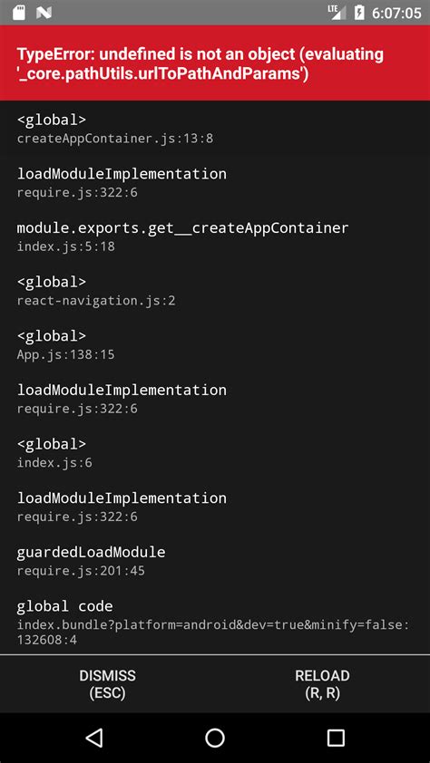The image size is (430, 763).
Task: Tap the LTE signal status icon
Action: click(337, 12)
